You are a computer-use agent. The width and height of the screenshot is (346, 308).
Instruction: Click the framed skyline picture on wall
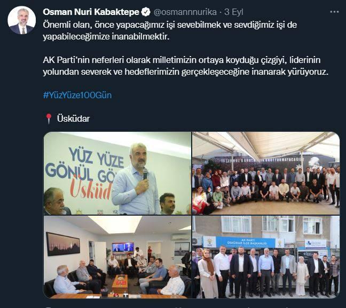click(x=63, y=244)
